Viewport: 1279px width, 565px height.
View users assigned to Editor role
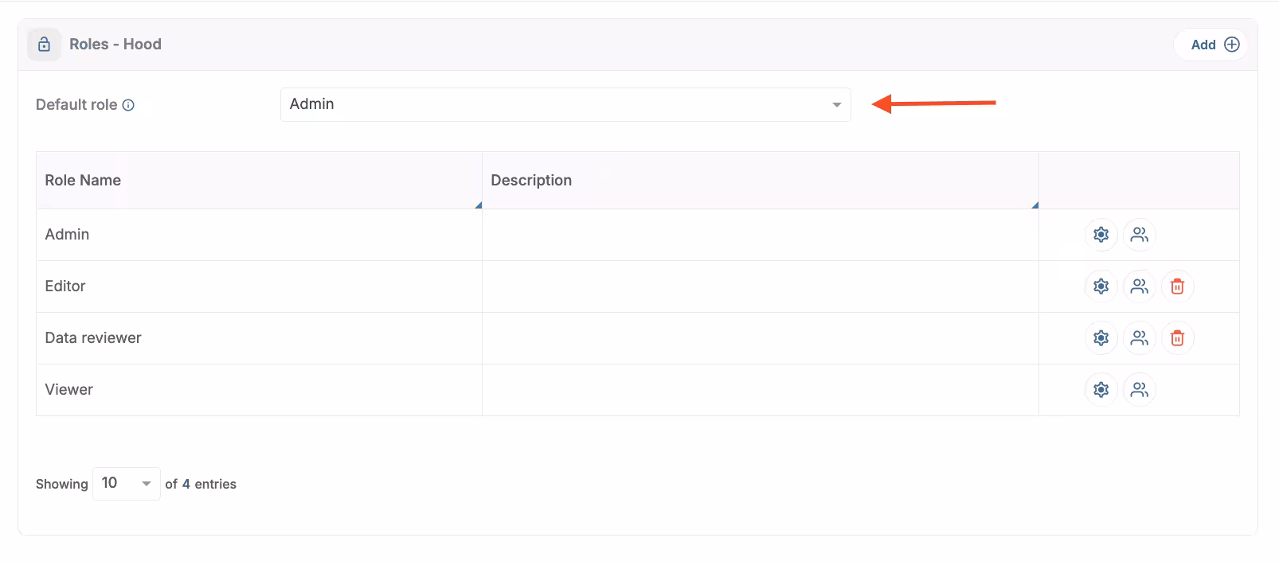pos(1139,286)
